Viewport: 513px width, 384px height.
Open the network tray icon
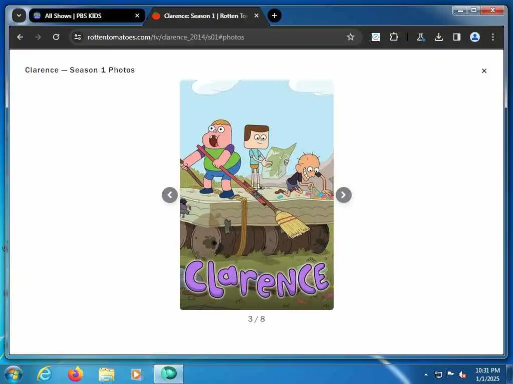click(x=438, y=374)
